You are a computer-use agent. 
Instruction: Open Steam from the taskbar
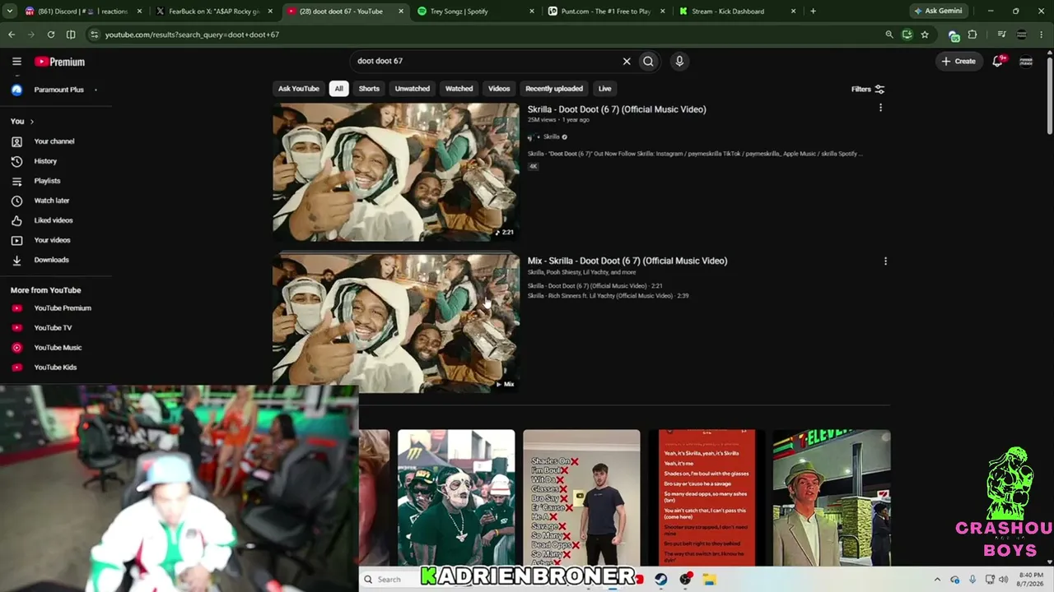(x=660, y=580)
